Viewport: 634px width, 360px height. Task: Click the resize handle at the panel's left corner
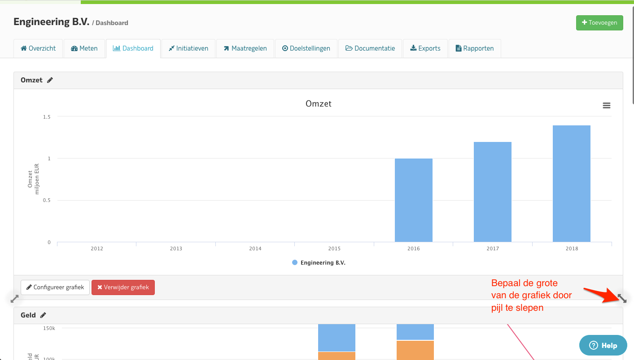[14, 298]
